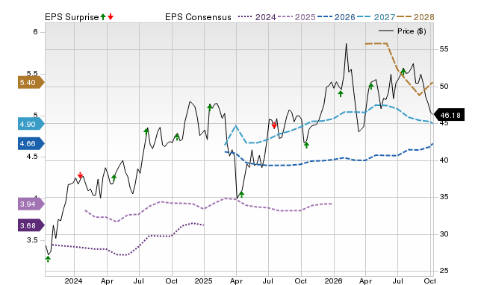Select the green EPS surprise arrow of October 2024
The height and width of the screenshot is (285, 478).
point(177,137)
